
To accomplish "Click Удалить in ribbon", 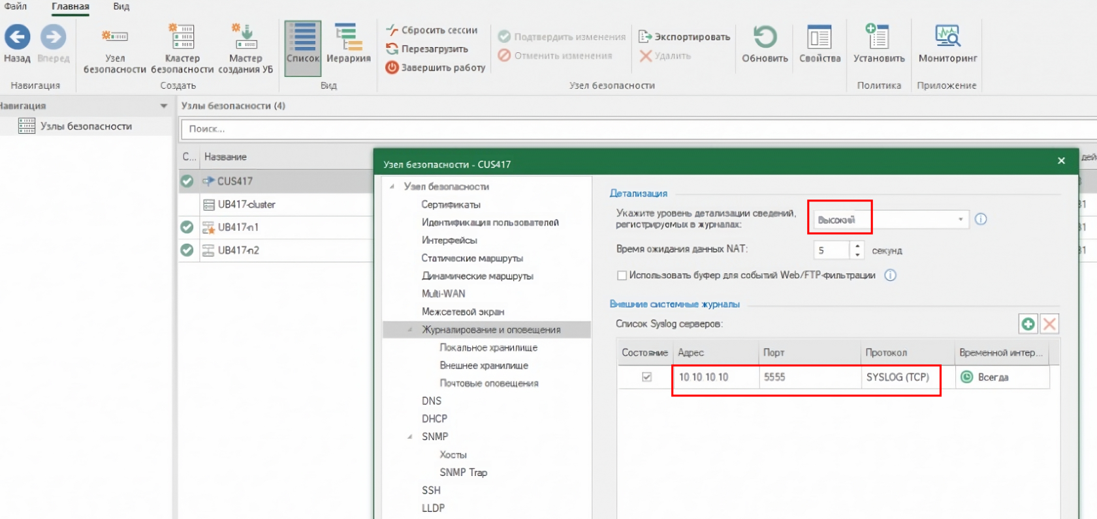I will pyautogui.click(x=665, y=55).
